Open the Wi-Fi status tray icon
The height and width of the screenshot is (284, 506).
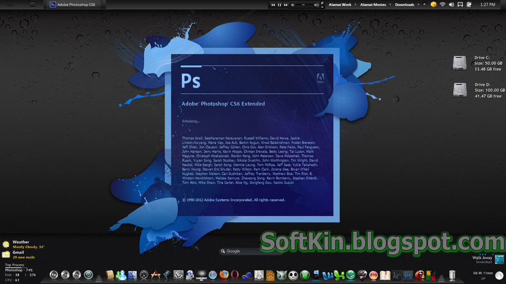(442, 4)
